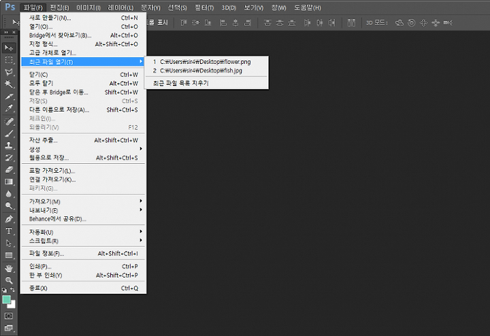Image resolution: width=490 pixels, height=336 pixels.
Task: Click the align left edges icon
Action: pyautogui.click(x=223, y=22)
